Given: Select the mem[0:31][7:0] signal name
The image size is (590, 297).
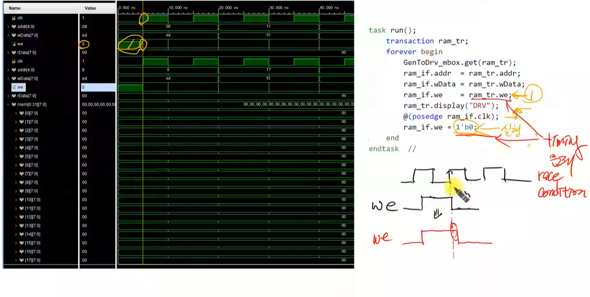Looking at the screenshot, I should coord(32,105).
